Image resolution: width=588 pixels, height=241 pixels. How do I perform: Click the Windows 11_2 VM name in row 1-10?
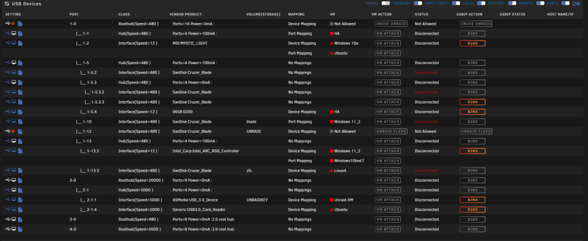[348, 122]
